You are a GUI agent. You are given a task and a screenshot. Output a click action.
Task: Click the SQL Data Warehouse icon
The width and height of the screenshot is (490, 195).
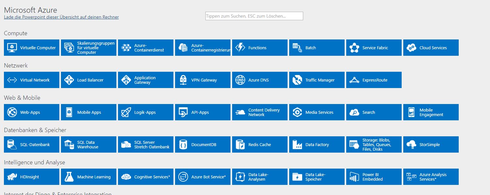tap(69, 144)
